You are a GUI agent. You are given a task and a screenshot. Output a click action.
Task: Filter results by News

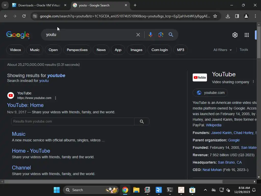[x=101, y=50]
